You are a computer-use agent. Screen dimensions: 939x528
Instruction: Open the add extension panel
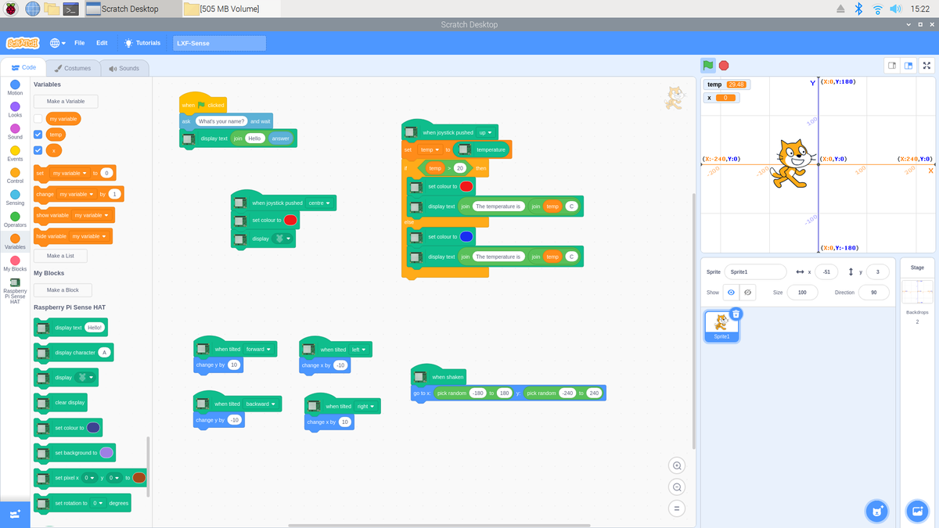pos(15,514)
